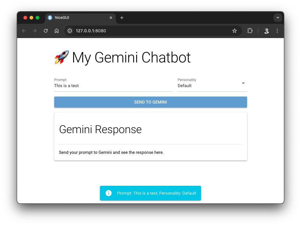The image size is (301, 226).
Task: Open a new browser tab
Action: [x=122, y=18]
